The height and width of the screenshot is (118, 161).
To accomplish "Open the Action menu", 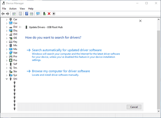I will [x=13, y=9].
